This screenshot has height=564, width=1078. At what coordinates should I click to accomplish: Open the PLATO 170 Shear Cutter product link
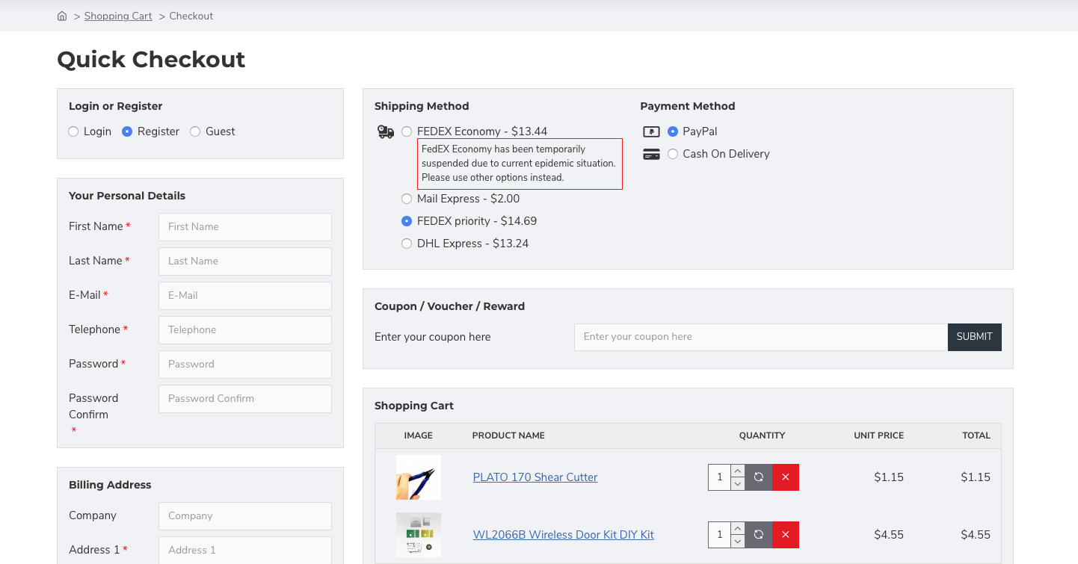click(535, 477)
